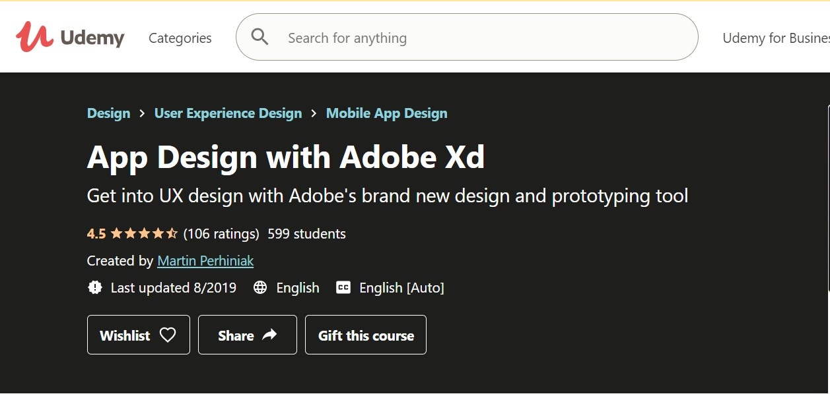Image resolution: width=830 pixels, height=394 pixels.
Task: Click the last updated badge icon
Action: coord(95,287)
